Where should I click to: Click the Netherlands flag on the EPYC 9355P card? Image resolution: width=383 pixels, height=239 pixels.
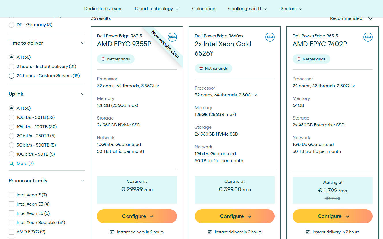(103, 59)
